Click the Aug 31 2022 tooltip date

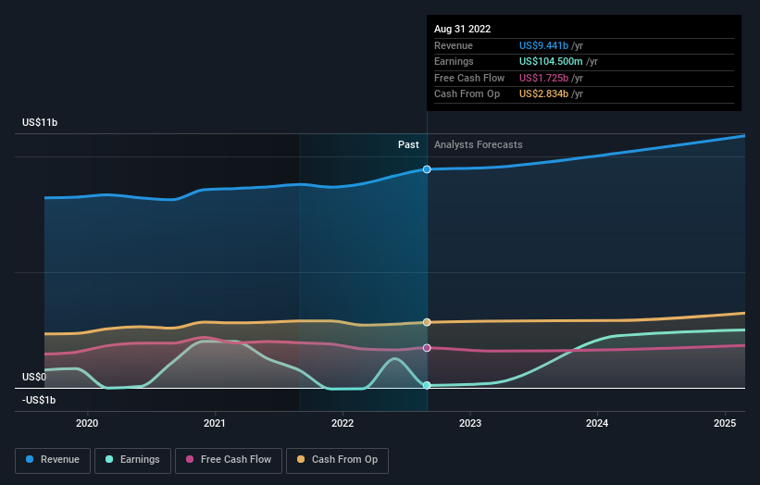(x=461, y=29)
